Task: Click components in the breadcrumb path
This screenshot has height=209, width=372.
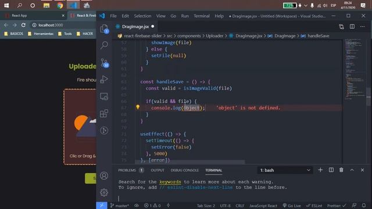Action: click(189, 36)
